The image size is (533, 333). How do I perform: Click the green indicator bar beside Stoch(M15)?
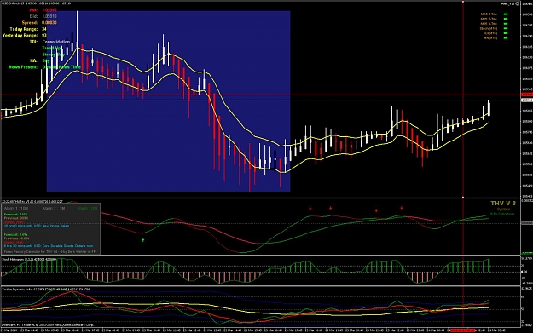(506, 28)
